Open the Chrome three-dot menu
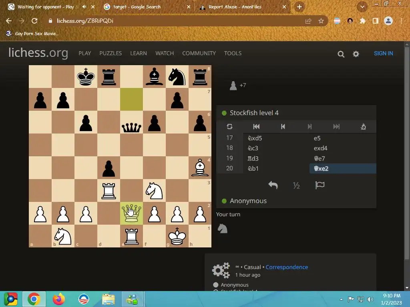This screenshot has height=307, width=410. pos(401,21)
